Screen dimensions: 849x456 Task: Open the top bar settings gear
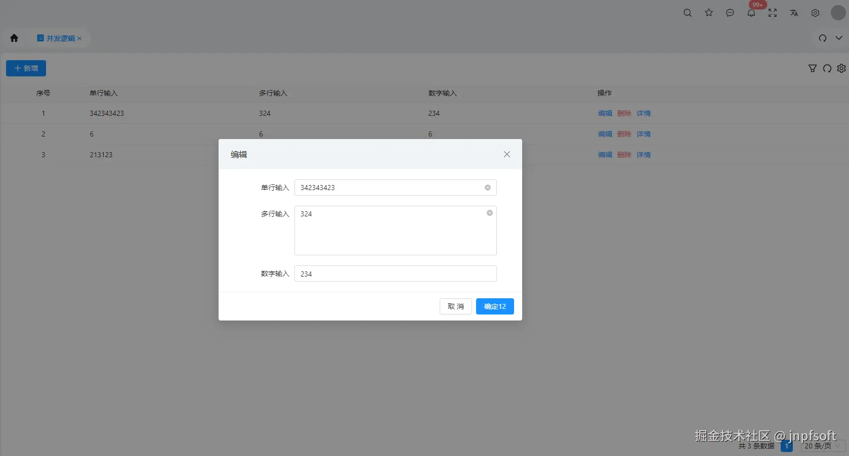pyautogui.click(x=815, y=13)
